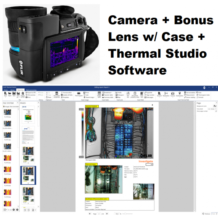Pick a Background color in Page panel
Viewport: 218px width, 218px height.
[x=215, y=106]
